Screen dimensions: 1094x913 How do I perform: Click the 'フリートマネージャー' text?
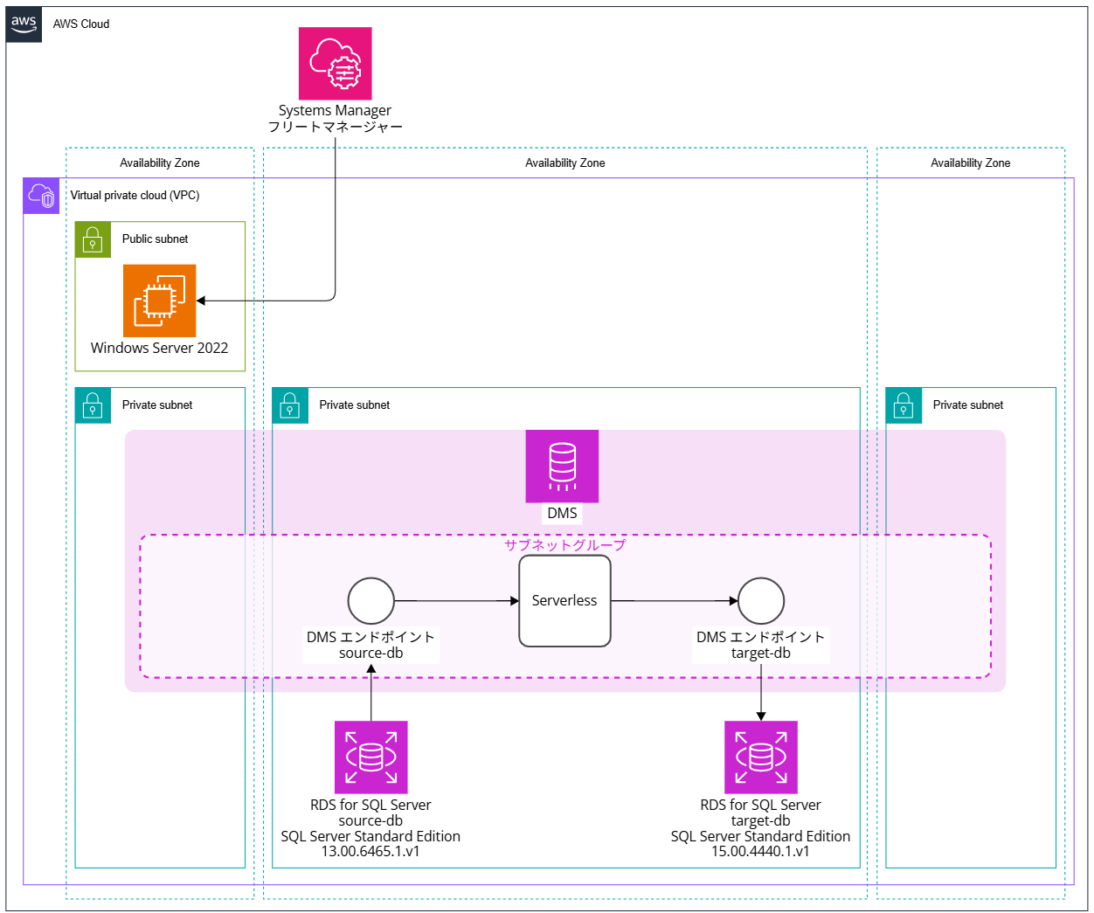(335, 127)
